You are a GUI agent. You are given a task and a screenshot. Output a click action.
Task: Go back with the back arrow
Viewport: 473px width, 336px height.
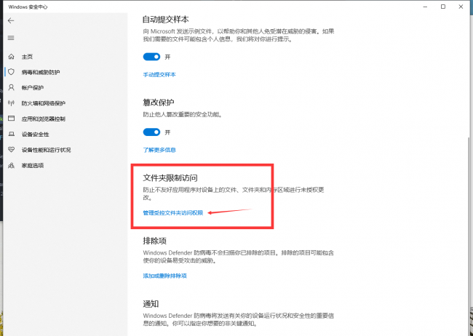(11, 20)
